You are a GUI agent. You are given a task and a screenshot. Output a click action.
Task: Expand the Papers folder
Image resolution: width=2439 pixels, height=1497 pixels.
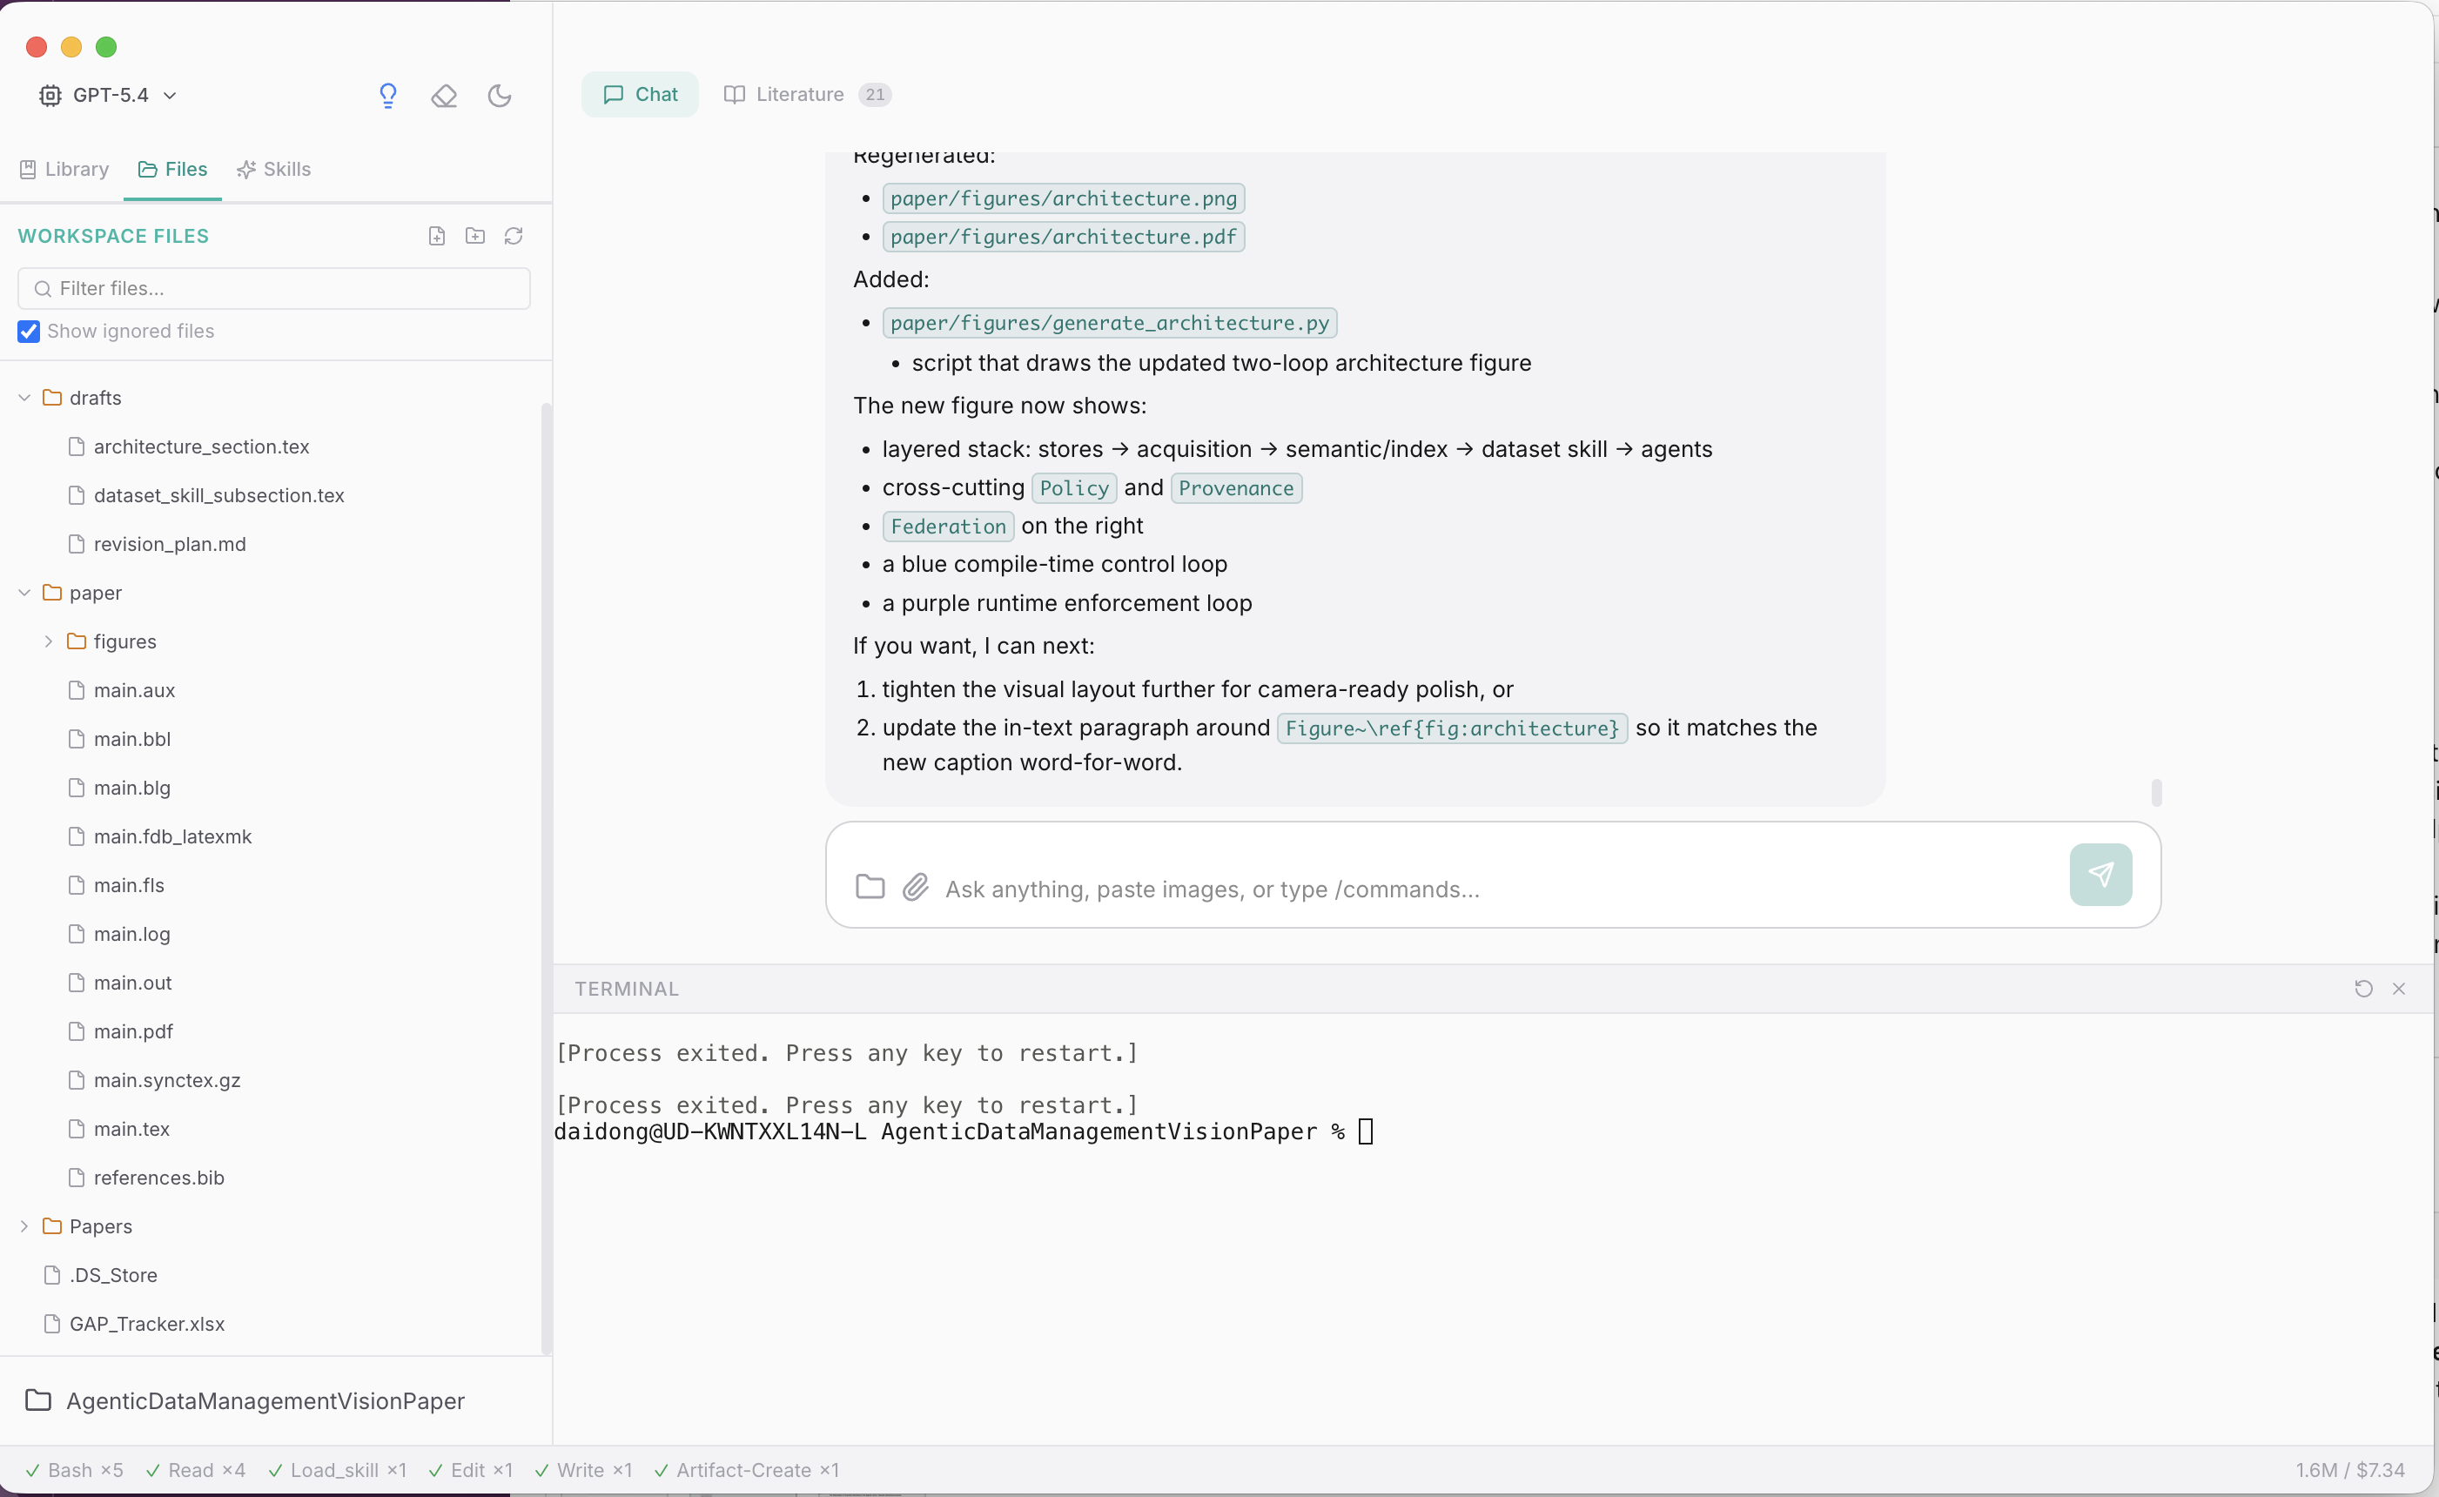pos(23,1225)
